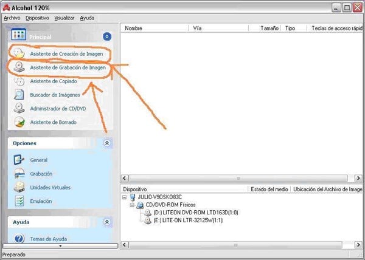Image resolution: width=365 pixels, height=260 pixels.
Task: Click the sidebar scroll-down arrow bar
Action: click(x=60, y=246)
